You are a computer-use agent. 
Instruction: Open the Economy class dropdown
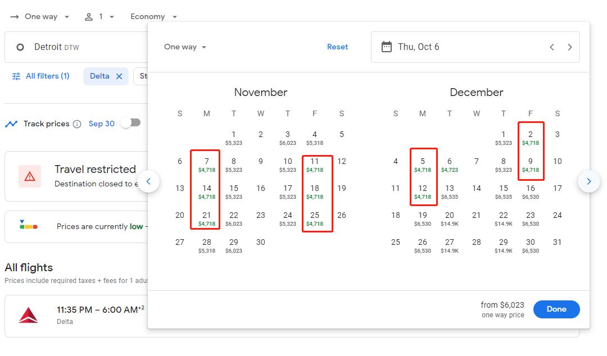tap(153, 17)
